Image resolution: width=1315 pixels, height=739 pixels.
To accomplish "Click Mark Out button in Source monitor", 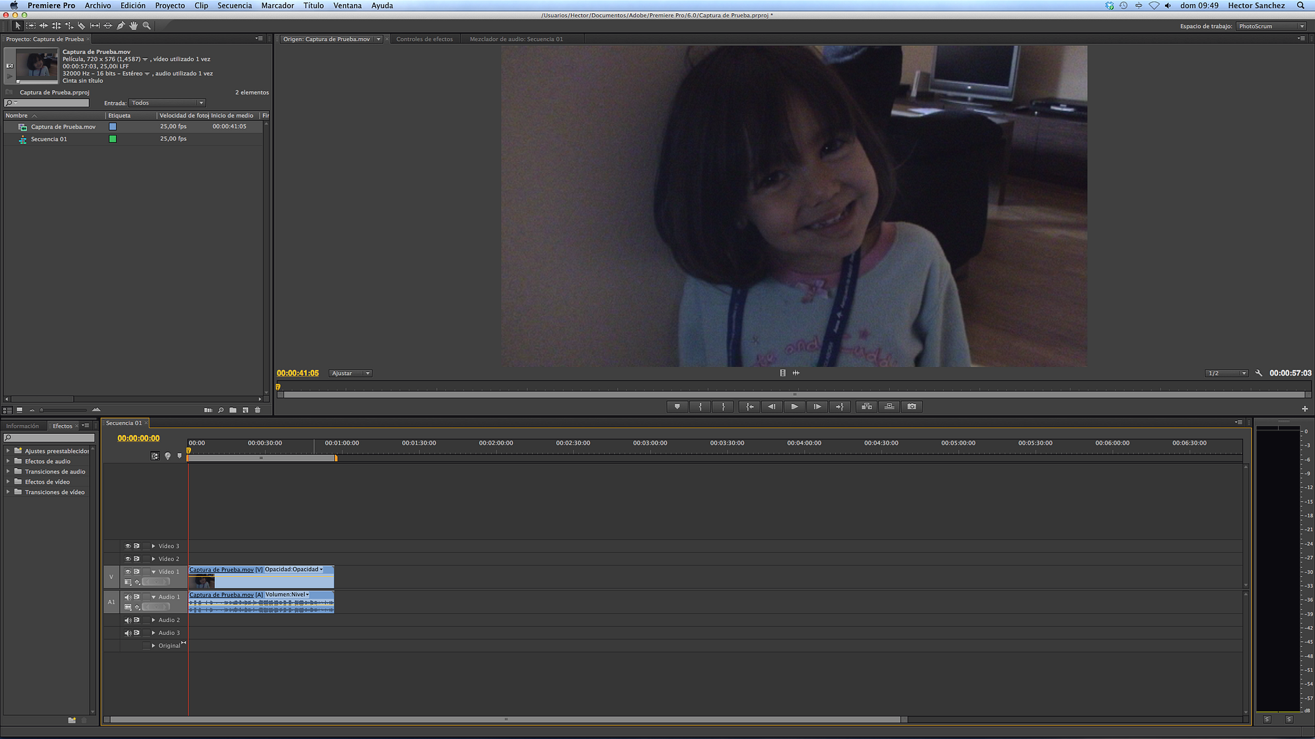I will pyautogui.click(x=723, y=406).
